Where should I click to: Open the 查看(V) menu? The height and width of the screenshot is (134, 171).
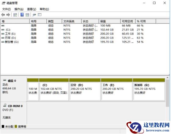31,9
